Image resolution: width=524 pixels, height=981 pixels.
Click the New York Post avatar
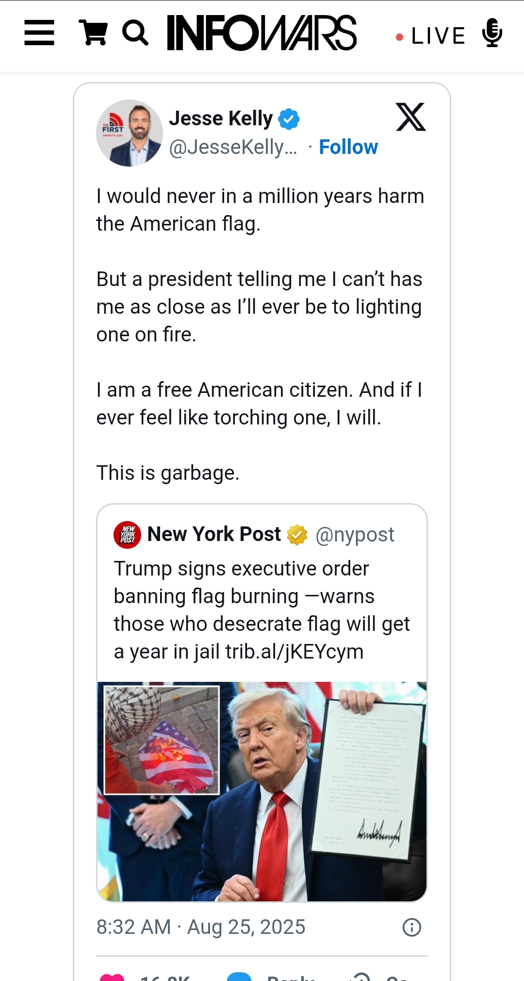tap(127, 535)
